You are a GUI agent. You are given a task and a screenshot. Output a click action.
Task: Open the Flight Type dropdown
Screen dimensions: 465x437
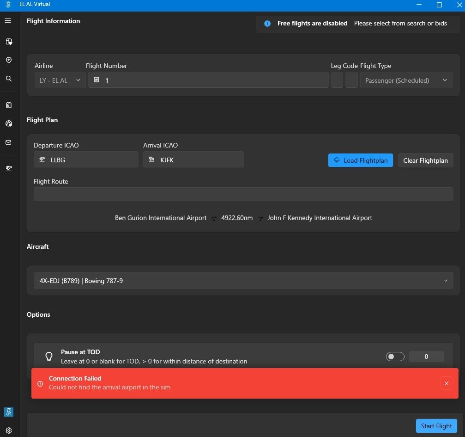tap(406, 80)
